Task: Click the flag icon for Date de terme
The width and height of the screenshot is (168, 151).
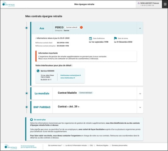Action: (115, 38)
